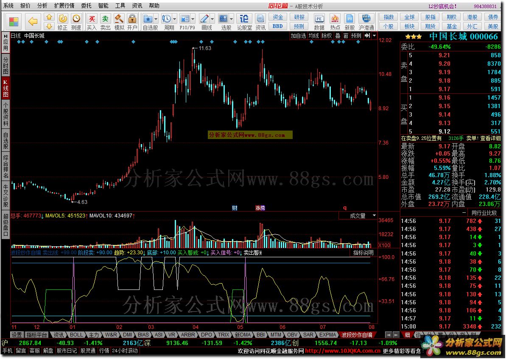The height and width of the screenshot is (359, 506).
Task: Click the 同行业比较 link
Action: click(x=484, y=213)
